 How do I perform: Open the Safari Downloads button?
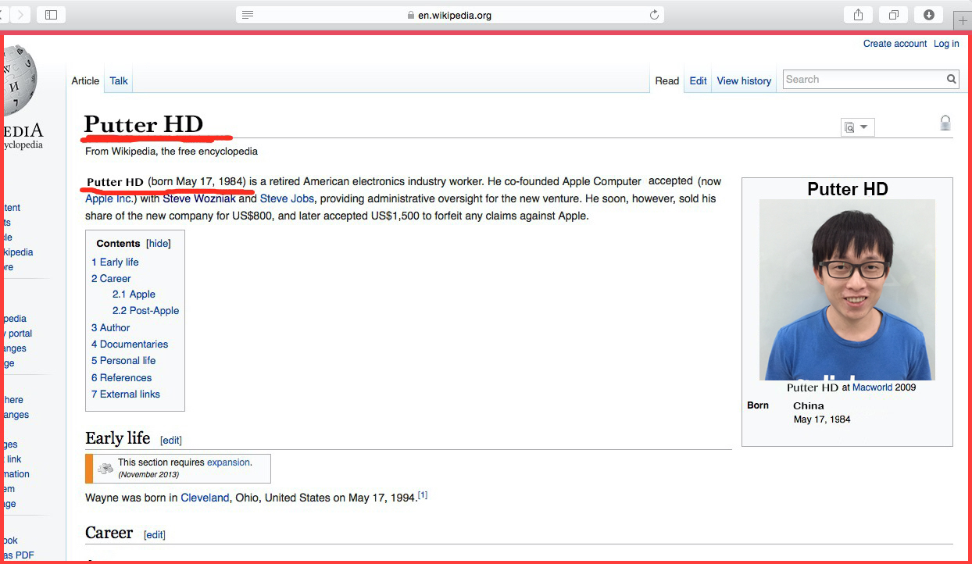click(928, 15)
